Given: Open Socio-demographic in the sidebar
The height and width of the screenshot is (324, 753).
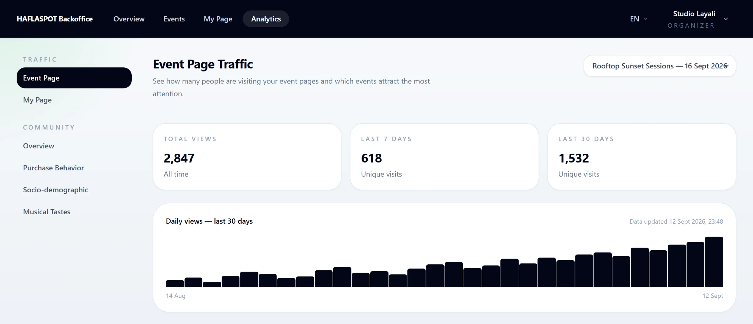Looking at the screenshot, I should (x=74, y=190).
